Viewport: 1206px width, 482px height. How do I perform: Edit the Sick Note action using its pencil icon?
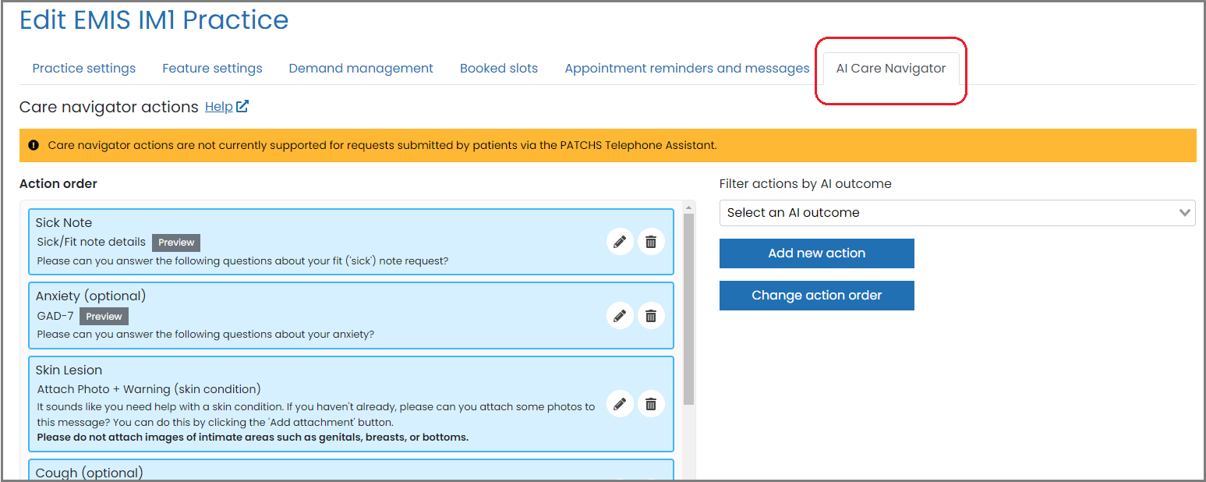click(x=620, y=242)
